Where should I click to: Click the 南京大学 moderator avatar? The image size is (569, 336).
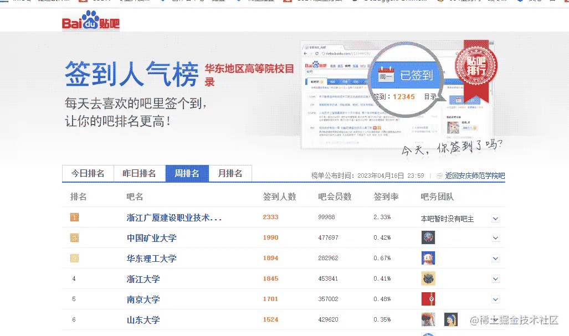(428, 299)
